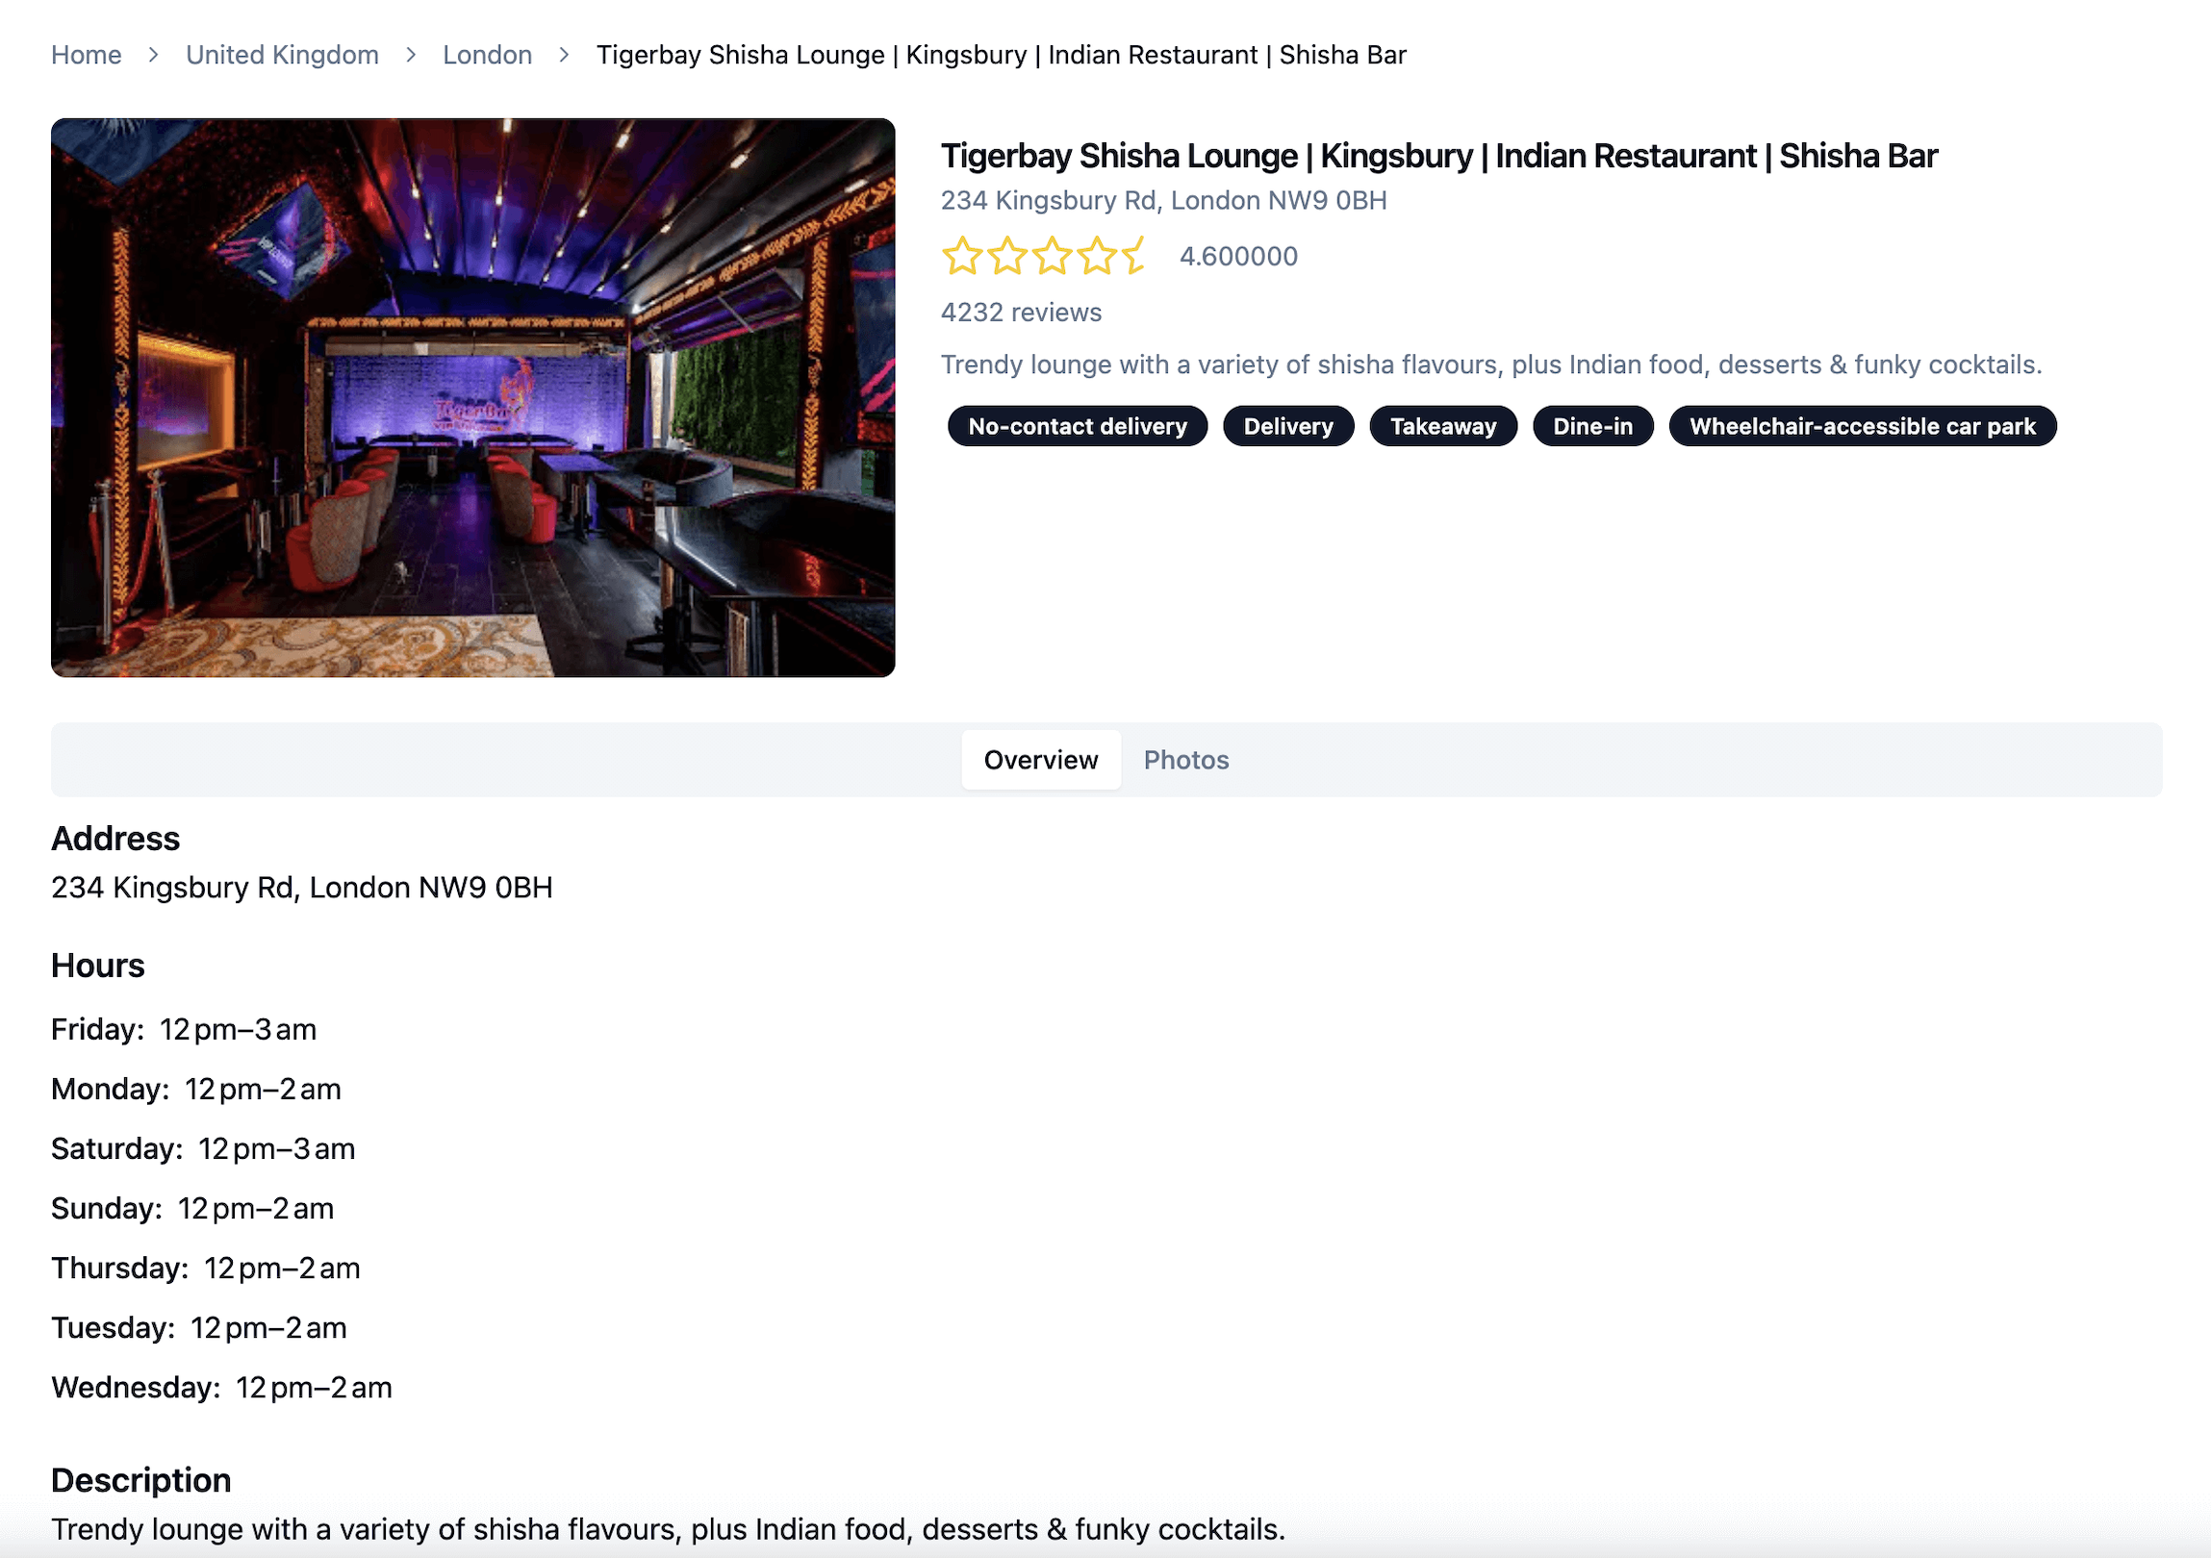Click the fourth rating star
This screenshot has height=1558, width=2211.
click(x=1097, y=256)
